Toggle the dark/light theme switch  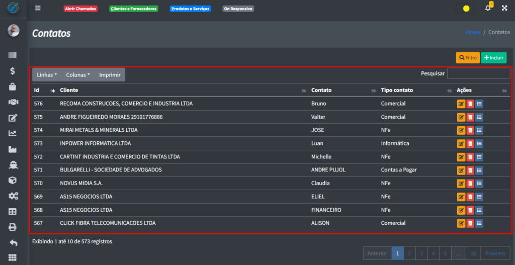pyautogui.click(x=464, y=8)
